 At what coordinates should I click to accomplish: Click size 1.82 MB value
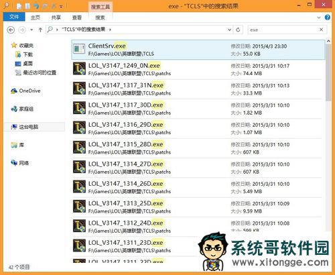[253, 113]
